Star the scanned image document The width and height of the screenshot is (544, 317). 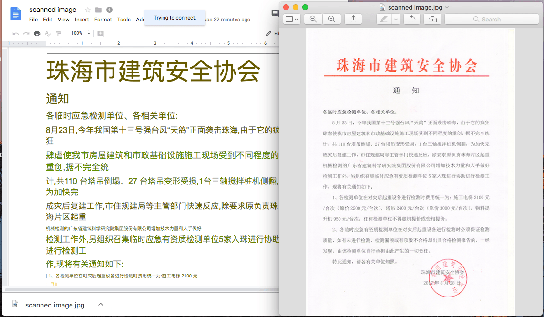(88, 10)
